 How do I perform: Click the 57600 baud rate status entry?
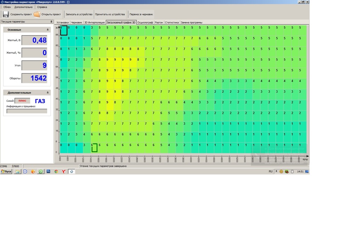point(17,166)
